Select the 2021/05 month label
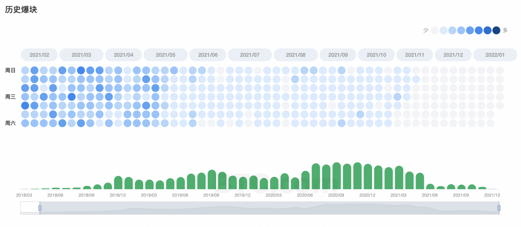 165,55
